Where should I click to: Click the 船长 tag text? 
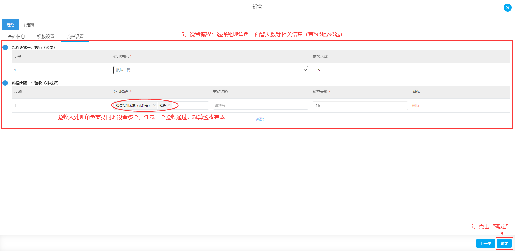[x=163, y=106]
